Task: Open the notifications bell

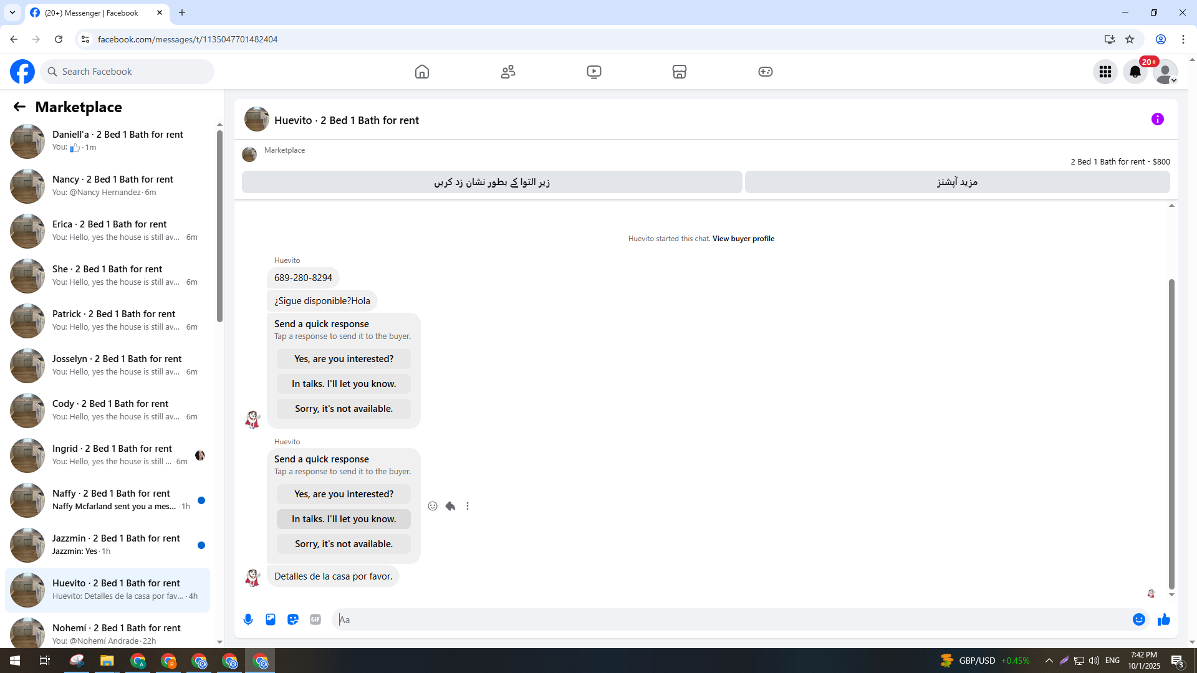Action: coord(1135,72)
